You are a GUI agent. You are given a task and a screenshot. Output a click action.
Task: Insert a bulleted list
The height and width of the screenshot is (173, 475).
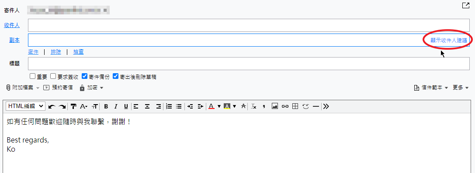pos(179,106)
